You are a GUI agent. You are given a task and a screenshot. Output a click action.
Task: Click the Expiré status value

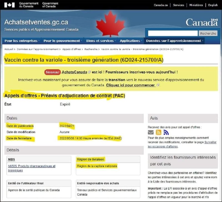coord(65,104)
